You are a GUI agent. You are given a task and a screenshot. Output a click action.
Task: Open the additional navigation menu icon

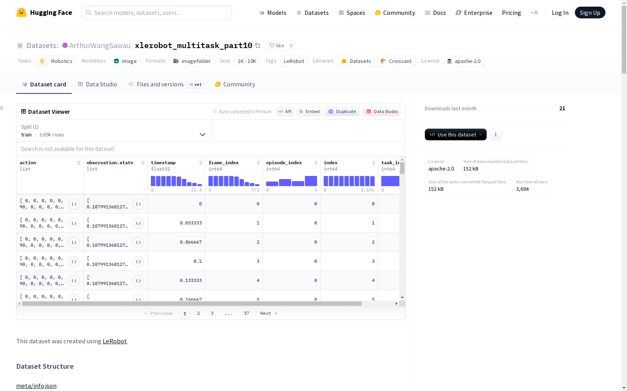pyautogui.click(x=534, y=13)
